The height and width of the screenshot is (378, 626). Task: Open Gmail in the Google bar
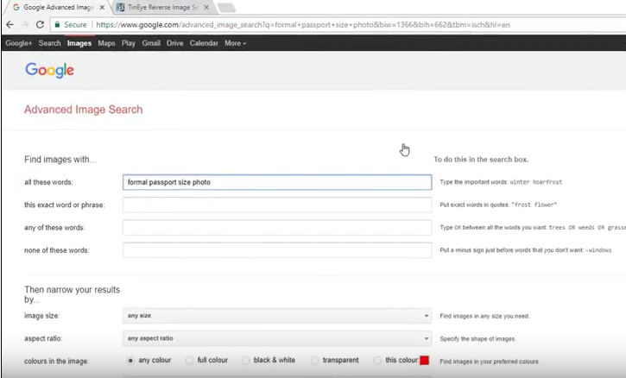(151, 43)
